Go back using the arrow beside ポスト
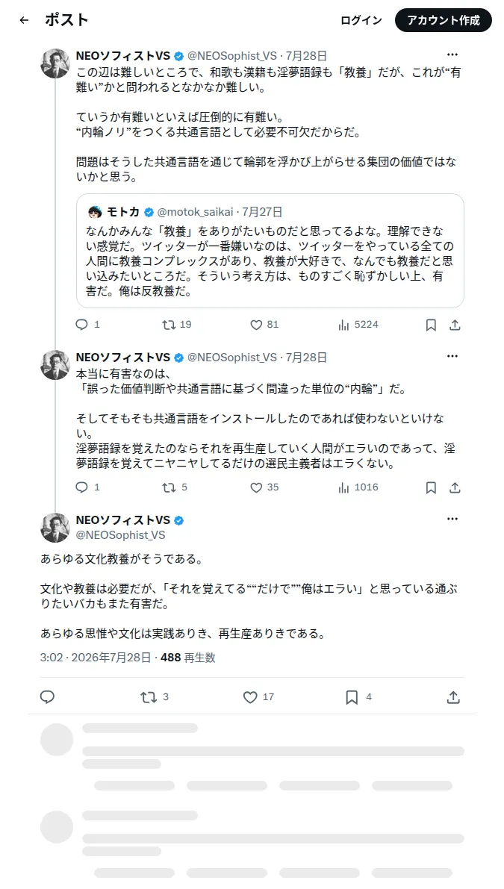The width and height of the screenshot is (504, 889). coord(24,20)
